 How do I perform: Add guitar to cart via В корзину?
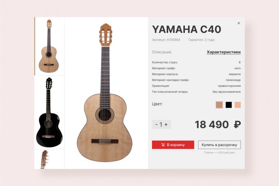(x=173, y=145)
